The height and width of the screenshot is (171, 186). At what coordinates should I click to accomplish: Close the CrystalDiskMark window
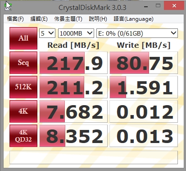[174, 6]
